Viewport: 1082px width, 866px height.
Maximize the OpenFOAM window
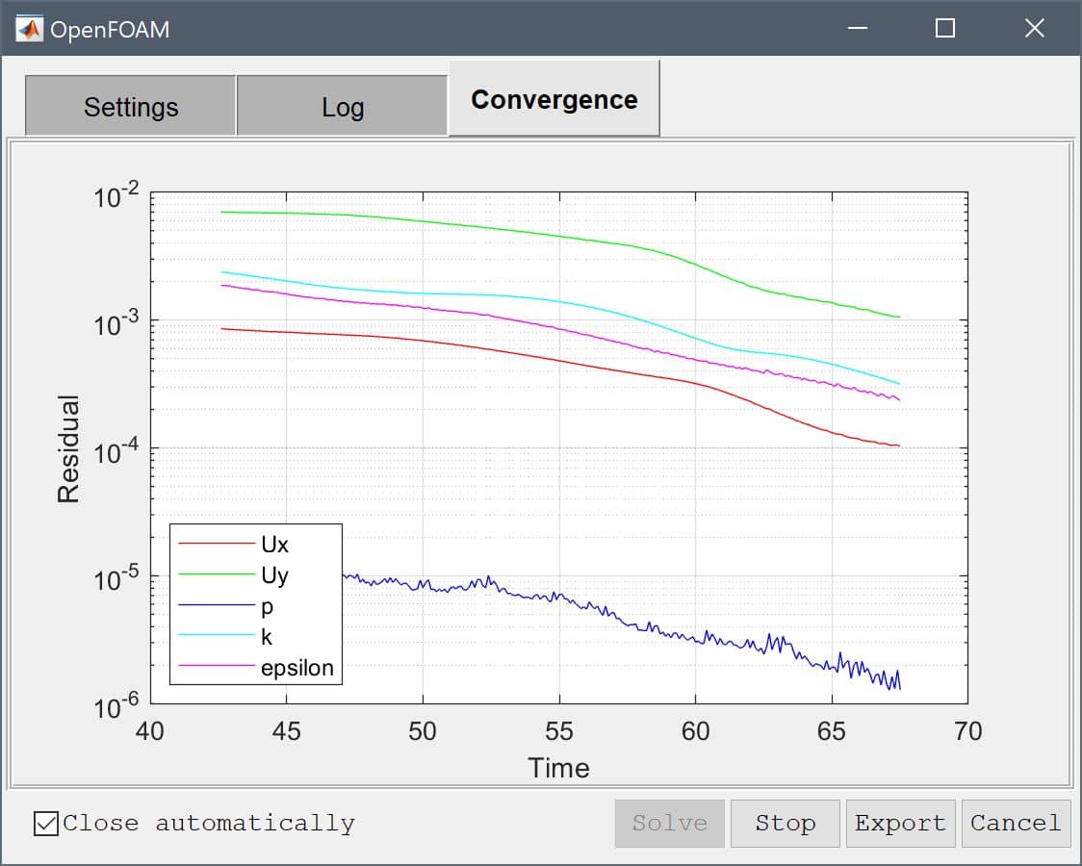[x=945, y=28]
